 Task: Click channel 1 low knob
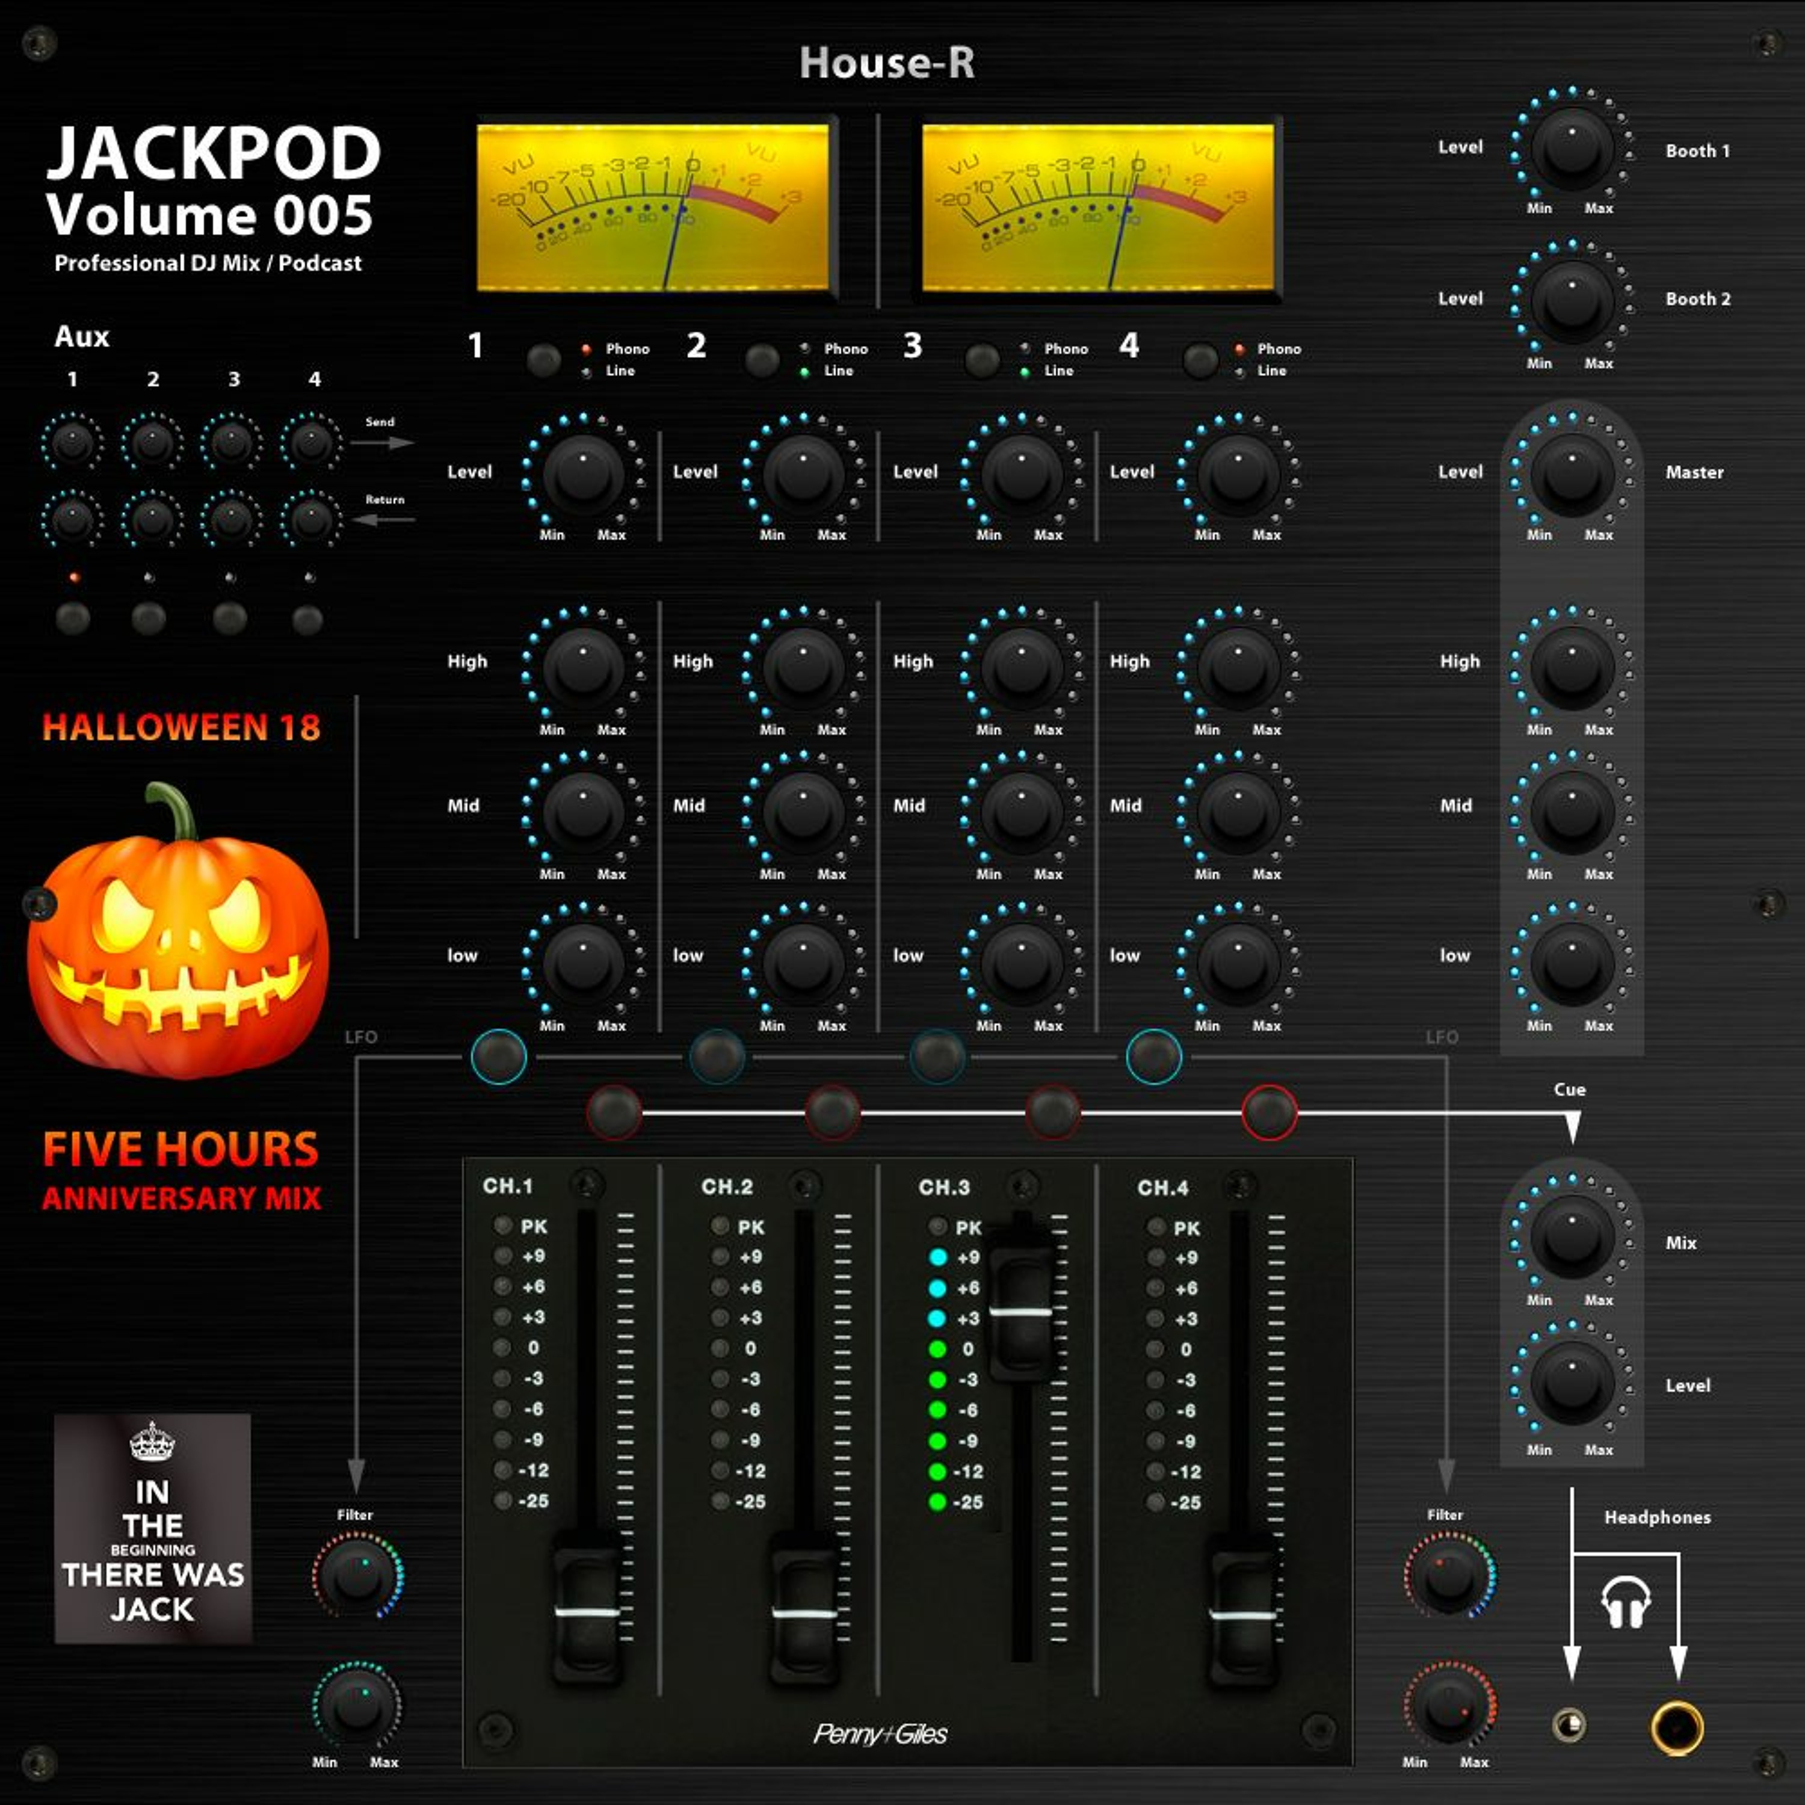click(584, 965)
